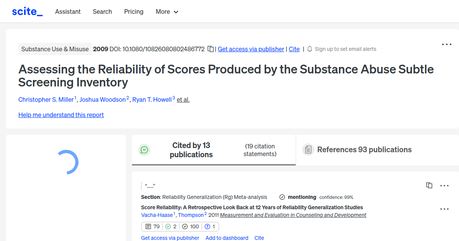Click the loading spinner in the left panel
This screenshot has width=459, height=241.
68,162
